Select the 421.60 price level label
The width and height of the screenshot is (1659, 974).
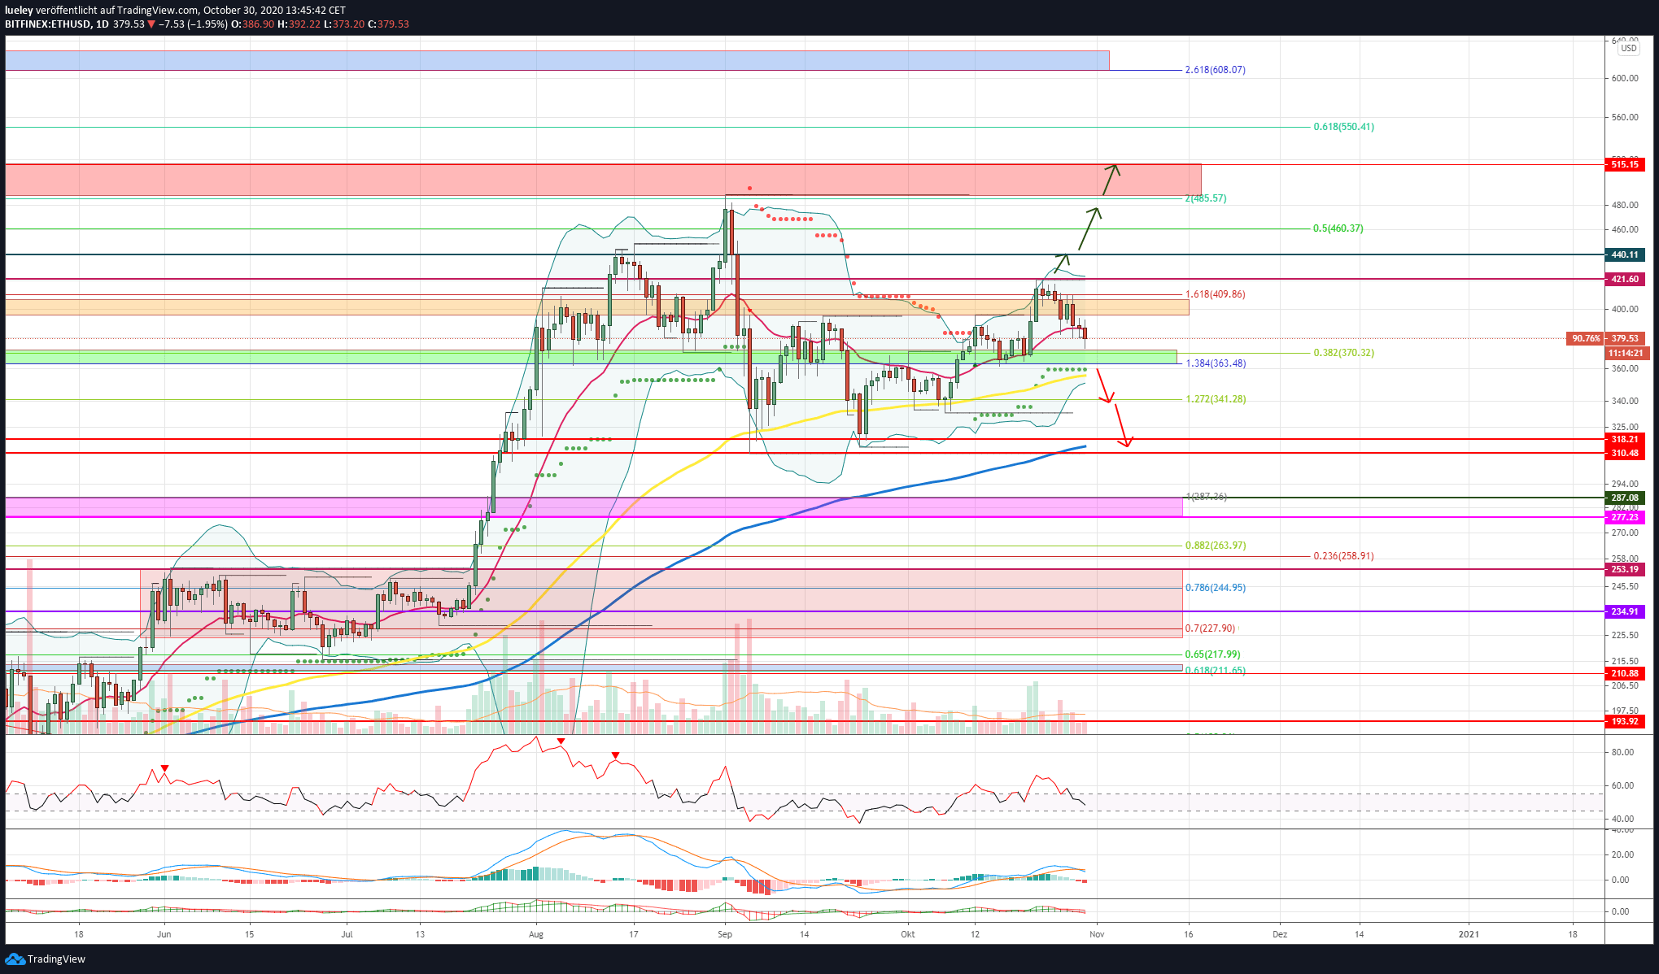1625,279
